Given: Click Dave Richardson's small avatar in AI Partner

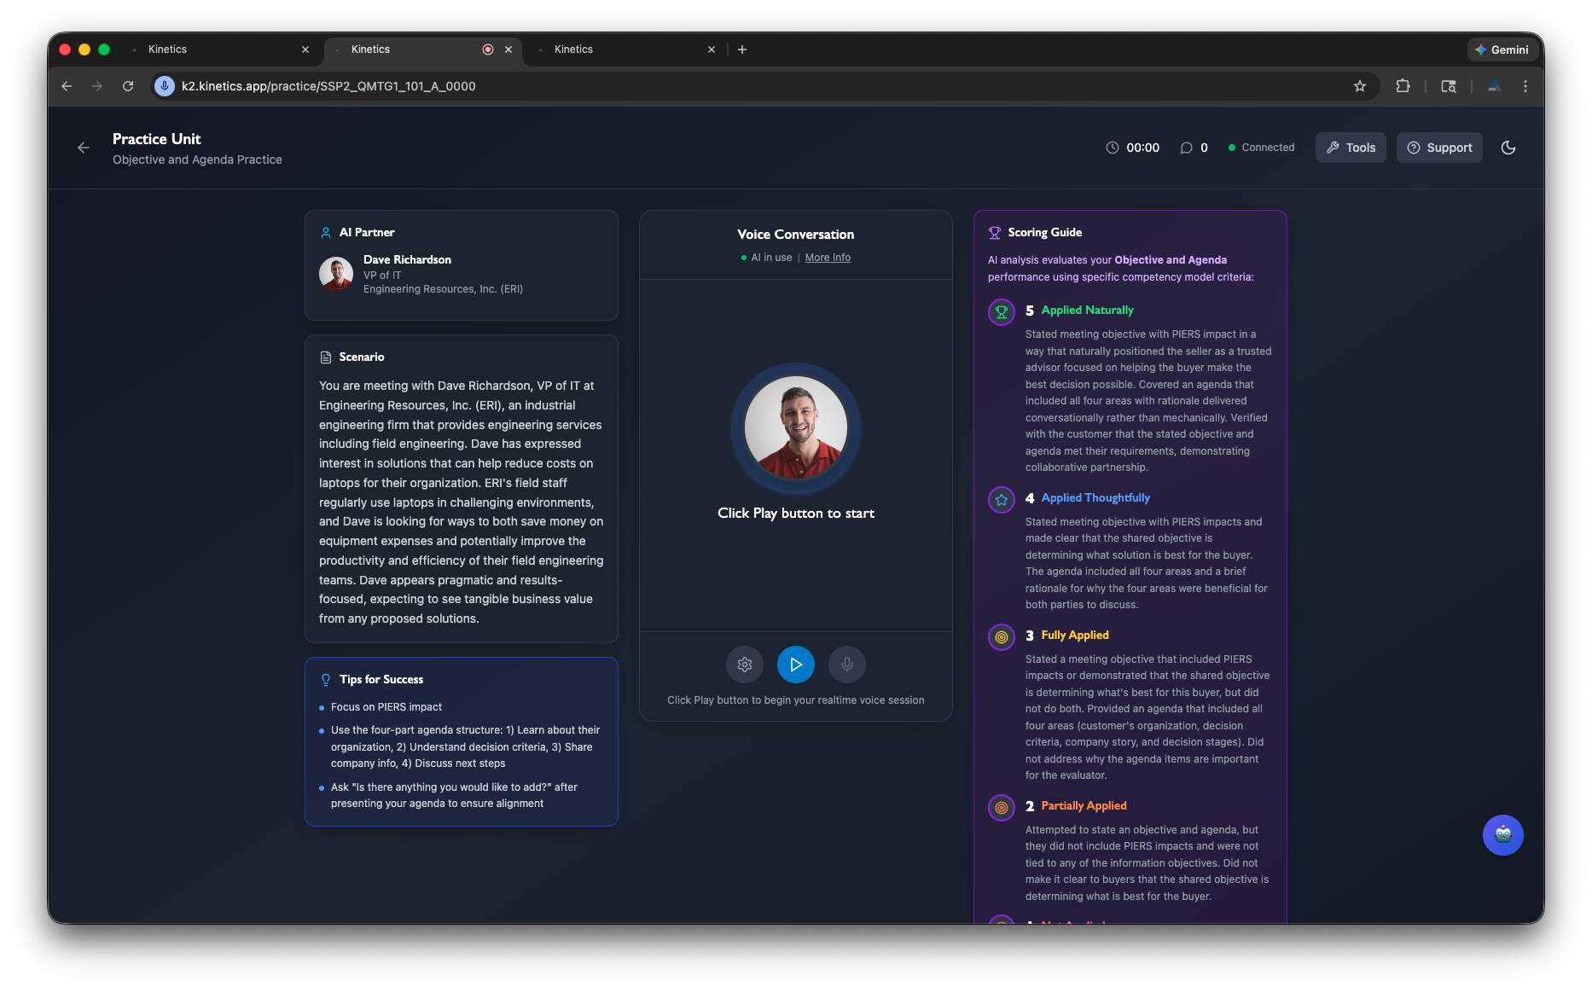Looking at the screenshot, I should (x=336, y=274).
